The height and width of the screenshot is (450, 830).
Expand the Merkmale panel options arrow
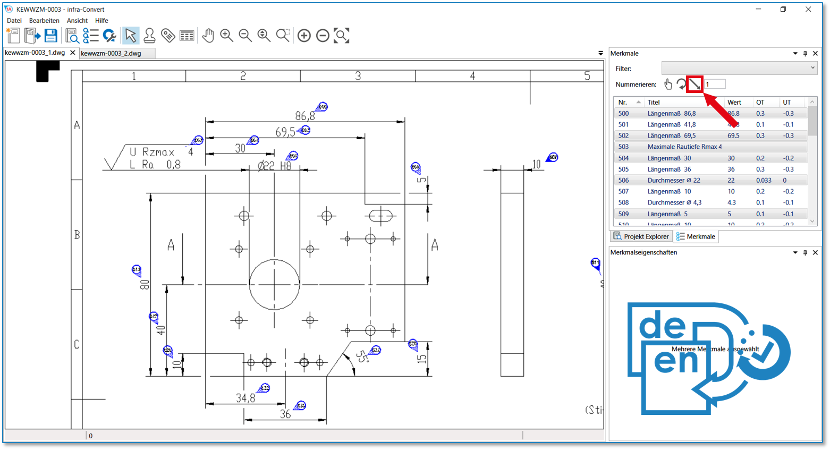795,54
